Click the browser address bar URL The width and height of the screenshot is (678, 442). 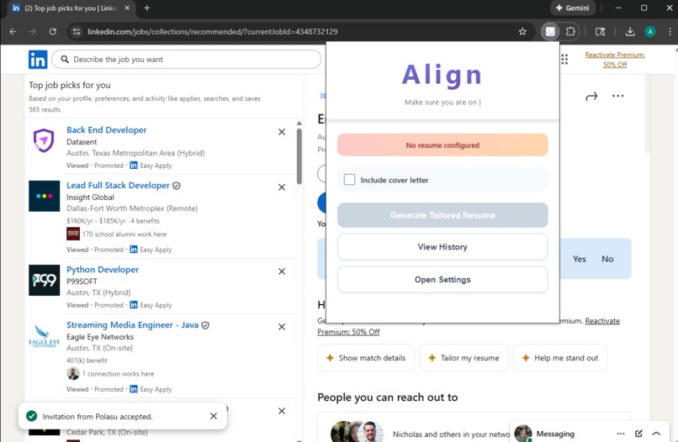pos(212,32)
